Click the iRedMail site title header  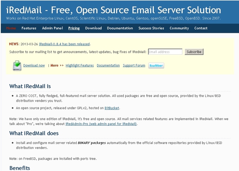(113, 10)
